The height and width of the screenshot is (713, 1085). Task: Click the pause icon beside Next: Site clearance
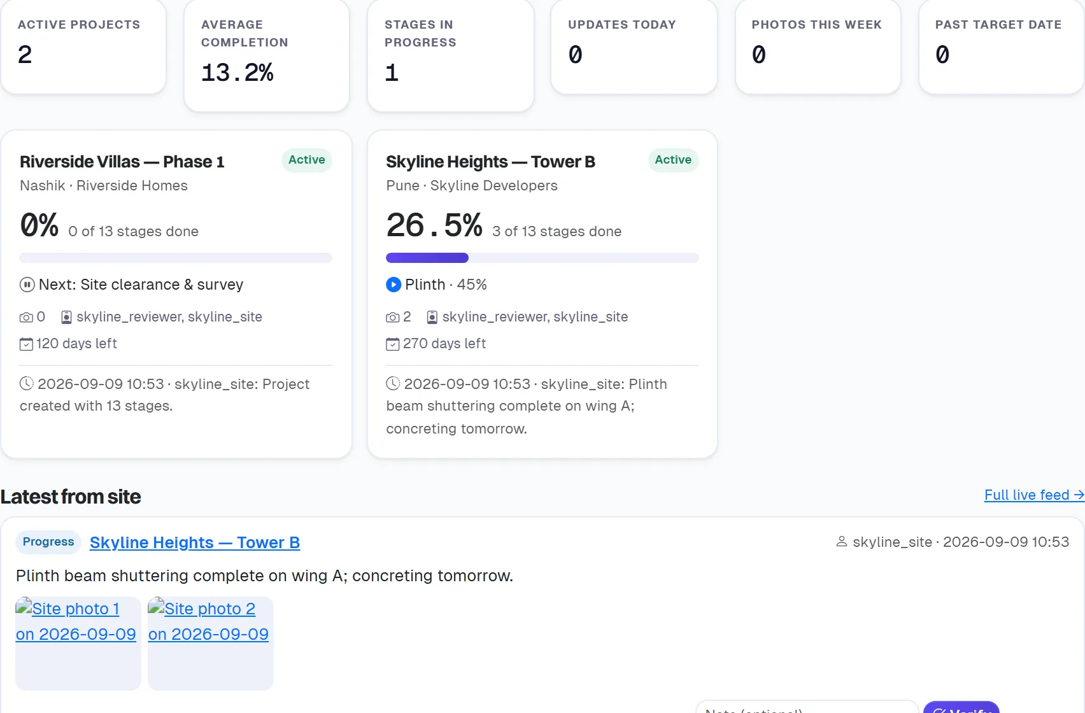(x=27, y=285)
